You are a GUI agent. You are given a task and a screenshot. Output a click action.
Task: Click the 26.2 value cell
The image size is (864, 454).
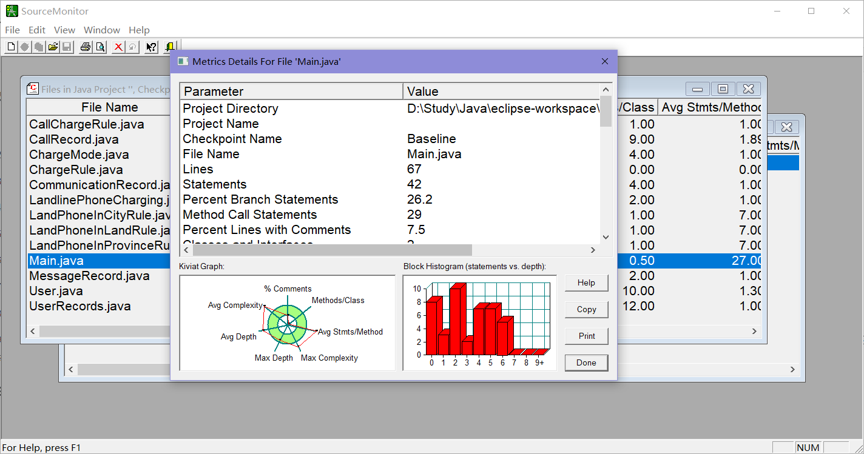coord(420,199)
